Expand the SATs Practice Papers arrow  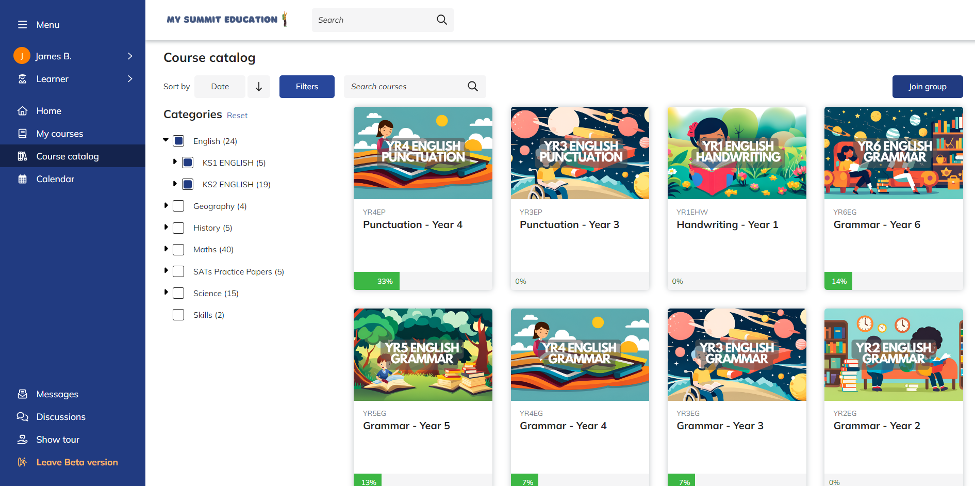[166, 270]
